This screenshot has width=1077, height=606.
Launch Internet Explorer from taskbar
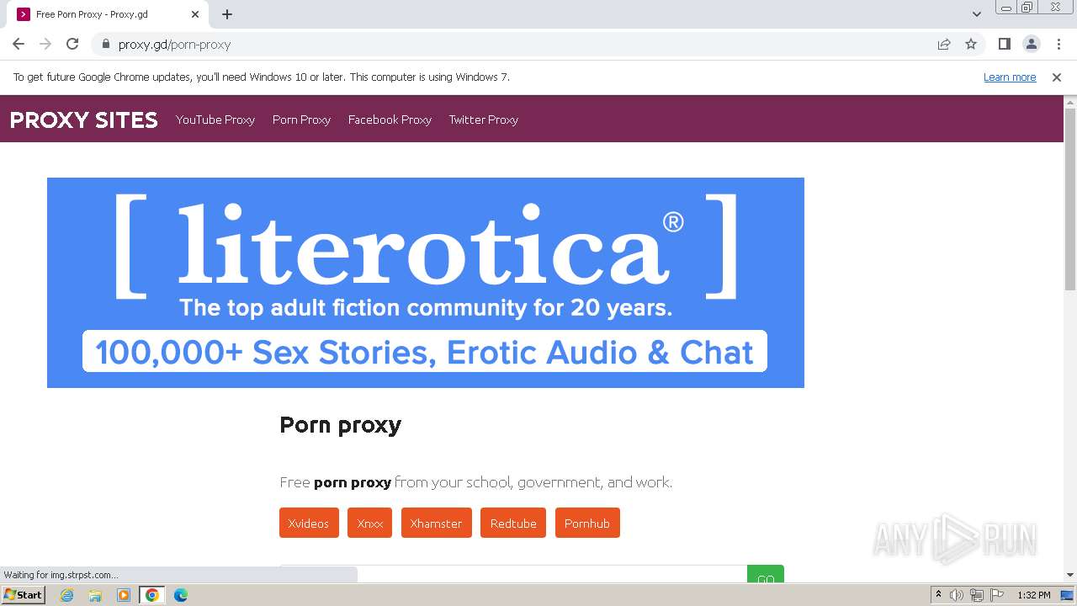67,595
